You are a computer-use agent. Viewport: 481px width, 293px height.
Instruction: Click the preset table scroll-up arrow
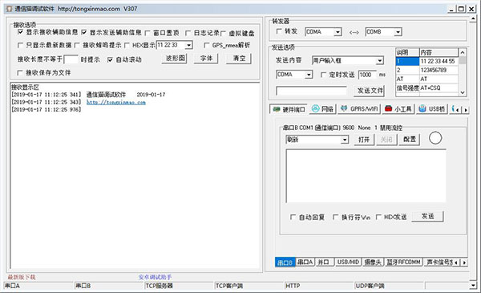click(463, 52)
